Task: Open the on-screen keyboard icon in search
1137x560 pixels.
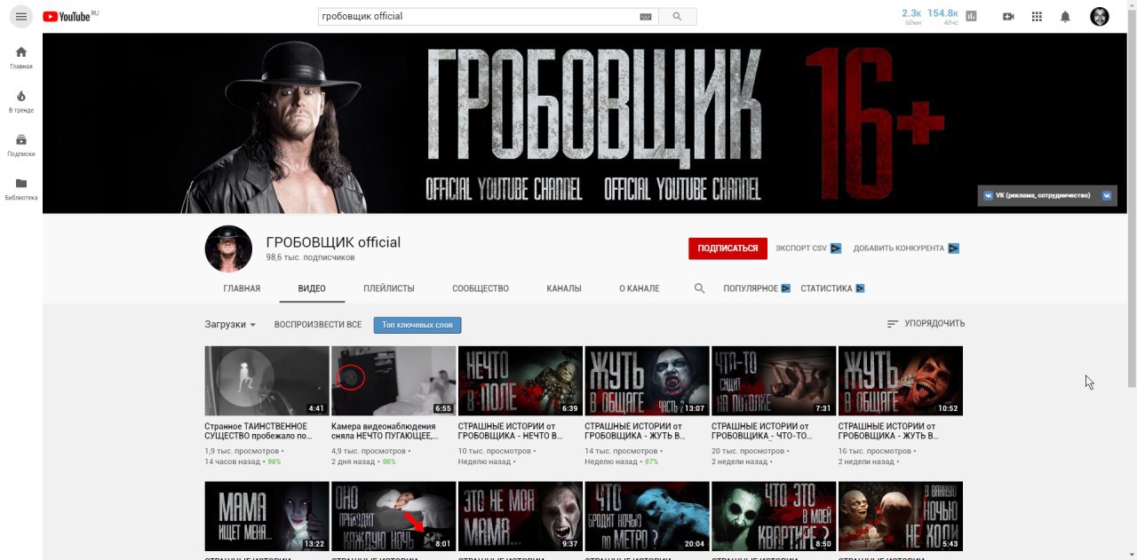Action: (645, 16)
